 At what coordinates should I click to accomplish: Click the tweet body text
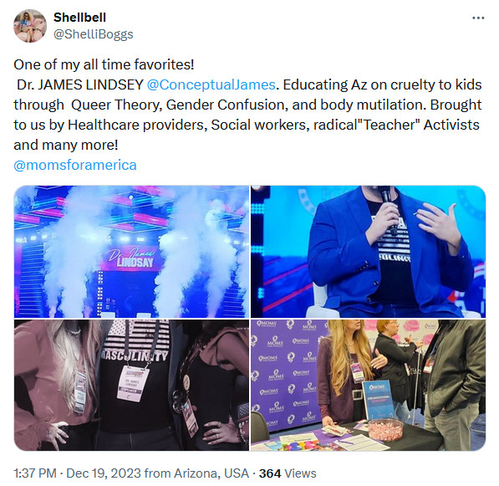(x=247, y=105)
